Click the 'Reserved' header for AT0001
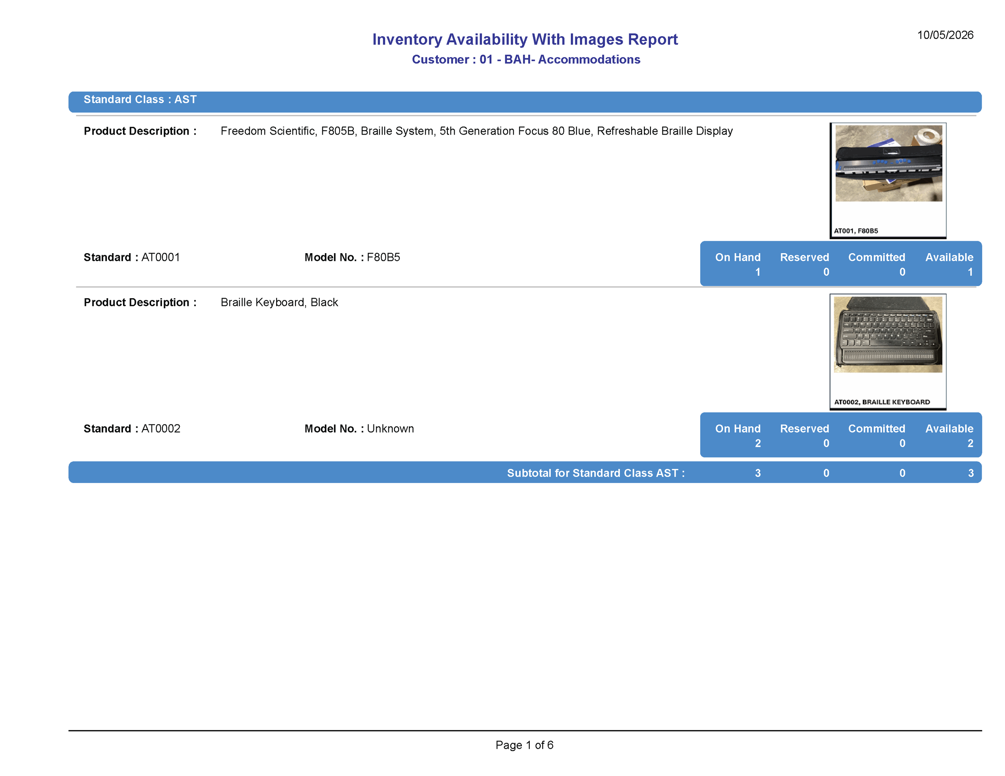Viewport: 1005px width, 776px height. [x=804, y=257]
